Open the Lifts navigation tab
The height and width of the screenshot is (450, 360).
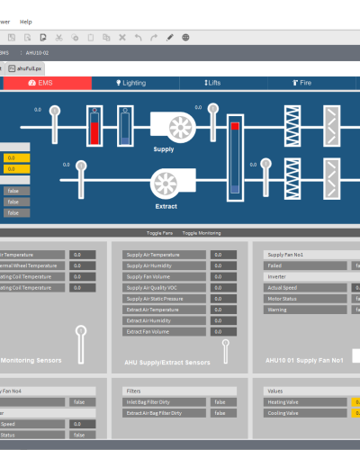212,83
